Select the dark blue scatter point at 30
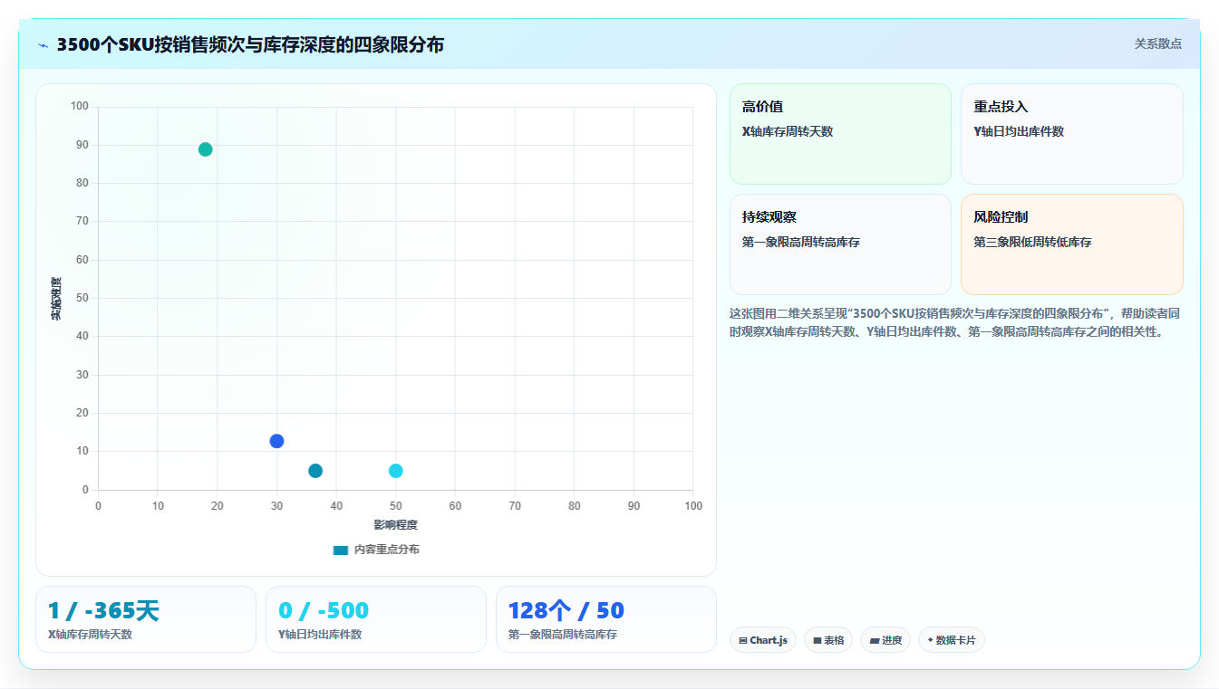This screenshot has height=689, width=1219. click(276, 441)
